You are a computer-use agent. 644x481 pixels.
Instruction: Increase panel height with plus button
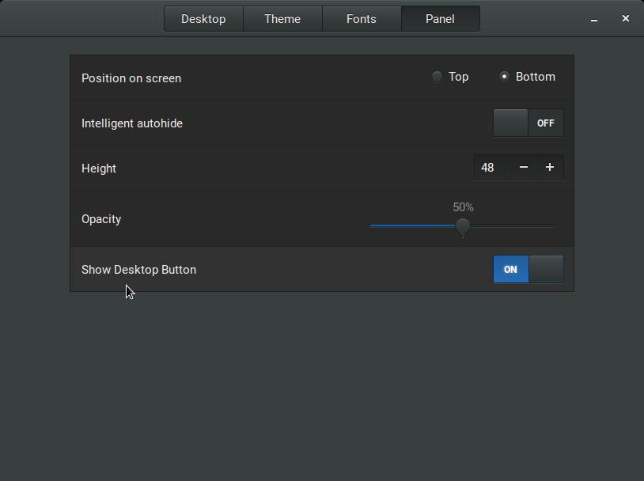(550, 168)
